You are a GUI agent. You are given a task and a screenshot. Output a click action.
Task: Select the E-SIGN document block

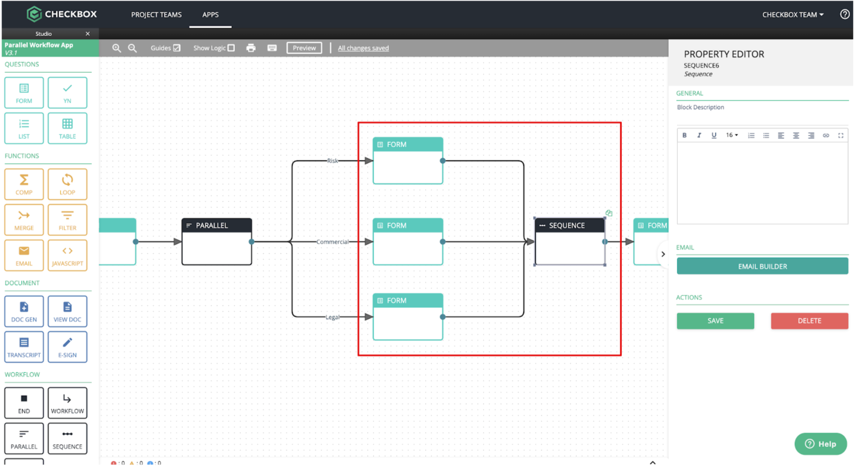[67, 347]
